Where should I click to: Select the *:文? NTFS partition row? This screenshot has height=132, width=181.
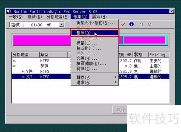(90, 77)
